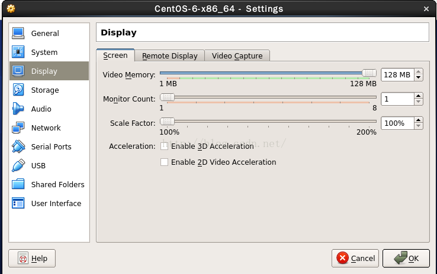Click the Display label in the sidebar
This screenshot has width=437, height=274.
(x=44, y=71)
